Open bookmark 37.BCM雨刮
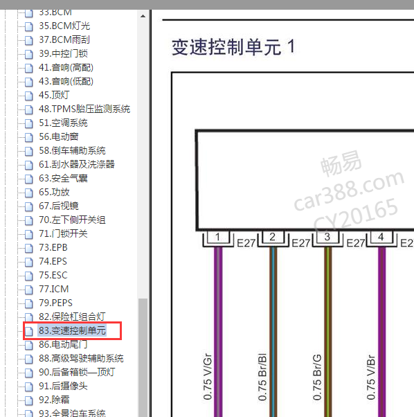 tap(64, 39)
